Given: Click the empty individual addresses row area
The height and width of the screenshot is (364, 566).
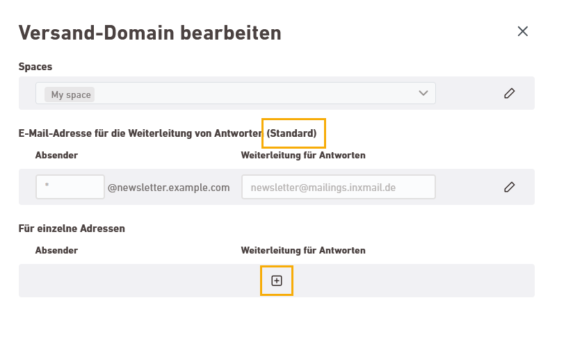Looking at the screenshot, I should [277, 281].
